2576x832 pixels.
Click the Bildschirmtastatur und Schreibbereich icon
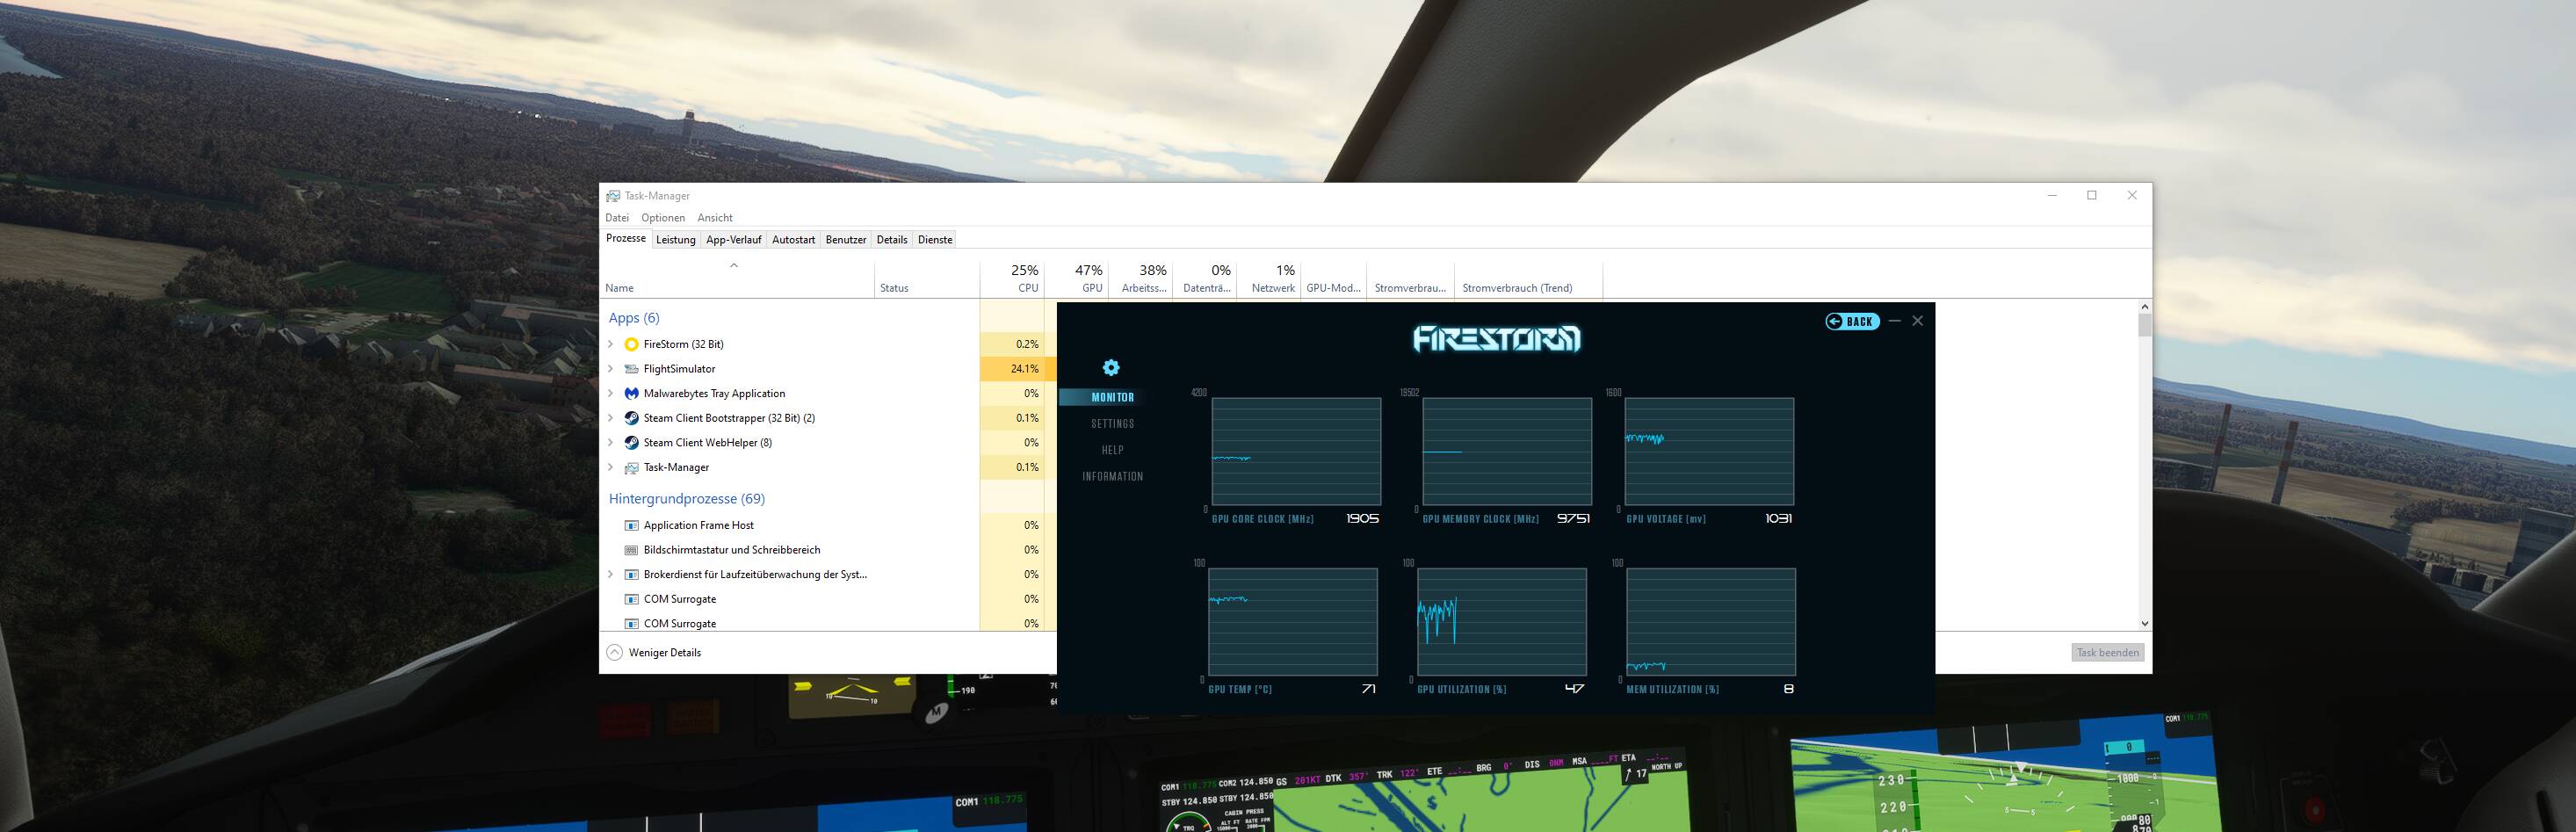click(x=631, y=550)
